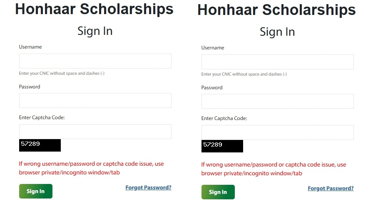Screen dimensions: 373x201
Task: Click the red incognito warning text, right form
Action: 274,169
